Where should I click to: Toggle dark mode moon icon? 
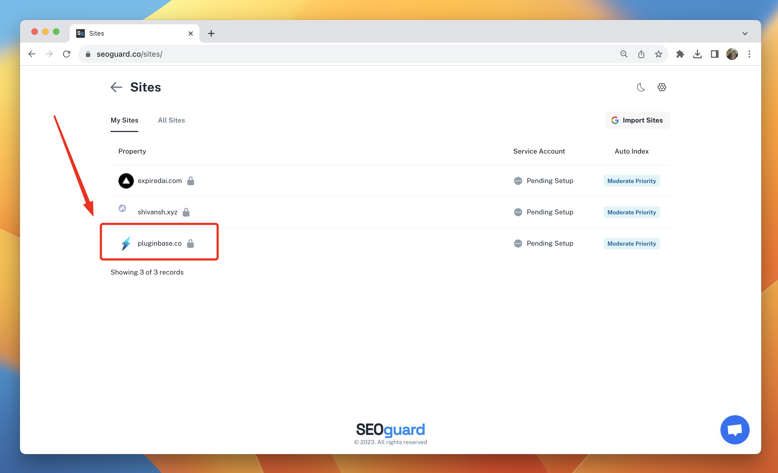[640, 87]
